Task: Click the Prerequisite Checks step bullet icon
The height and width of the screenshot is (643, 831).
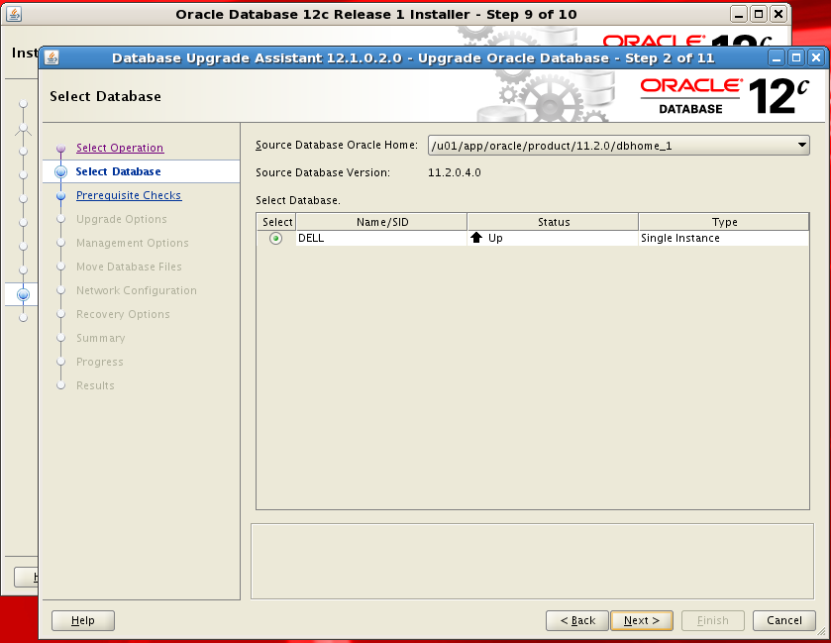Action: 61,196
